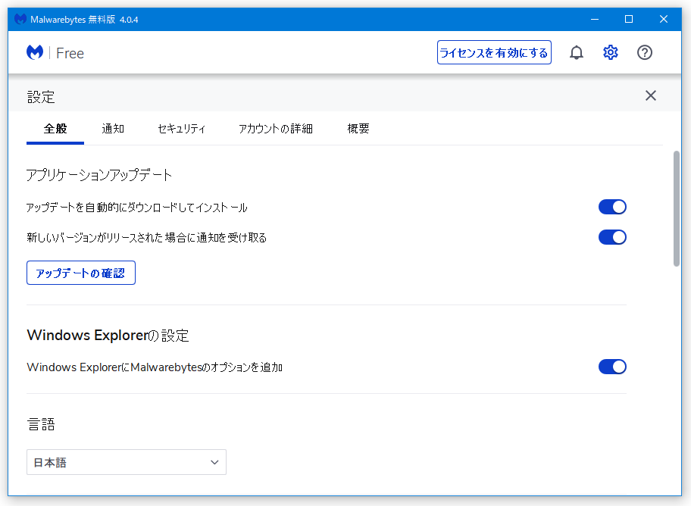Select the 全般 tab
The image size is (691, 506).
(x=55, y=129)
